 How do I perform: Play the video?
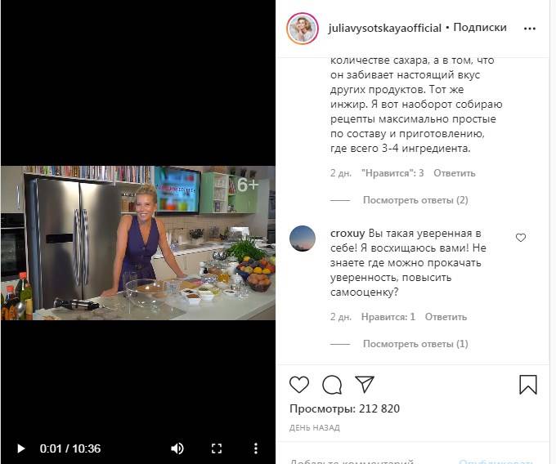(21, 448)
